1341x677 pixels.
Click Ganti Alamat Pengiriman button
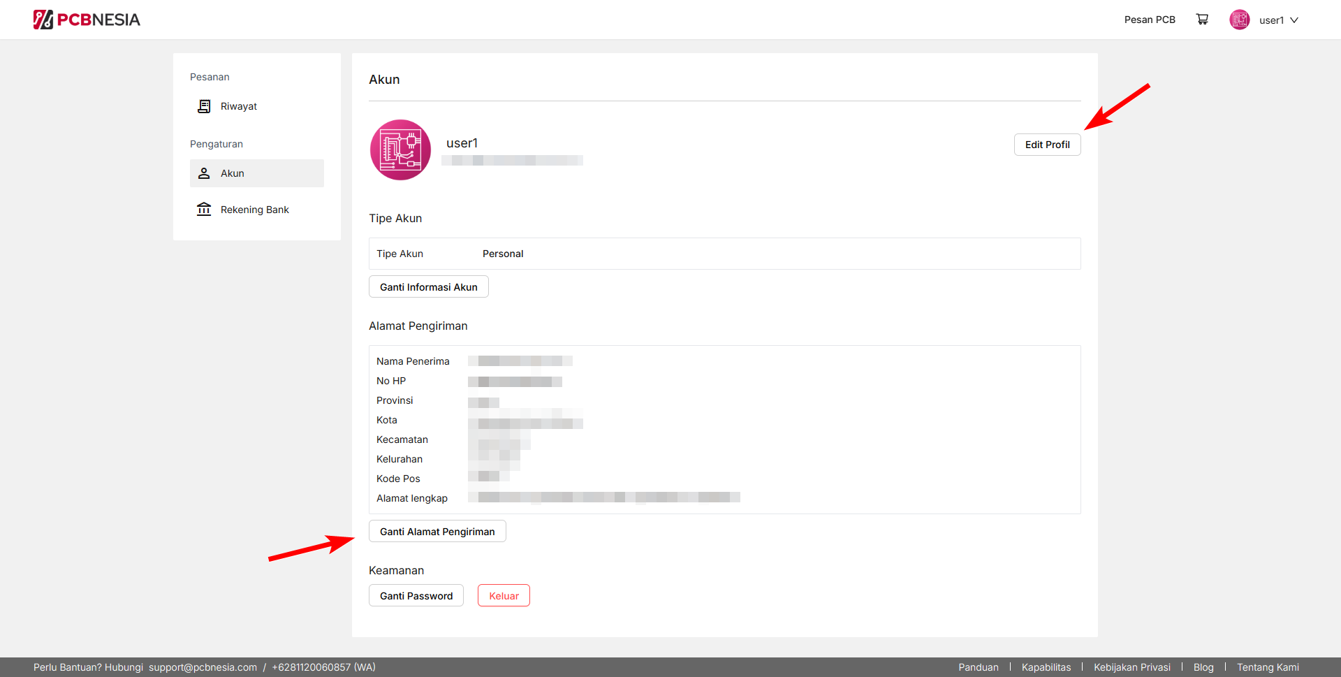437,532
